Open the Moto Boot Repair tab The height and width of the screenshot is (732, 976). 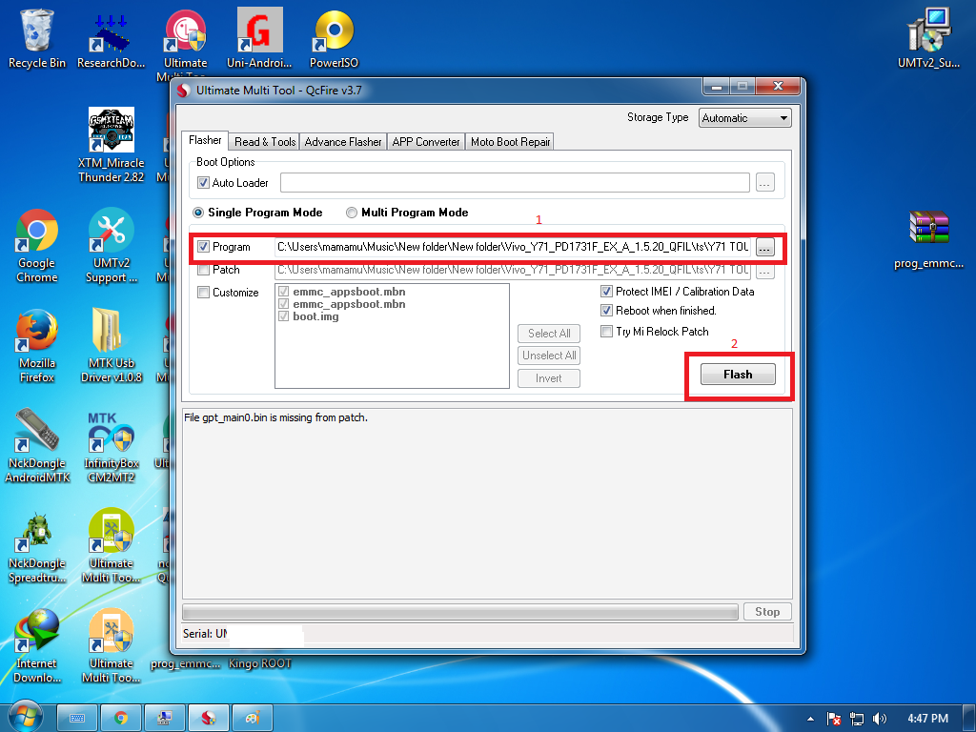click(511, 142)
